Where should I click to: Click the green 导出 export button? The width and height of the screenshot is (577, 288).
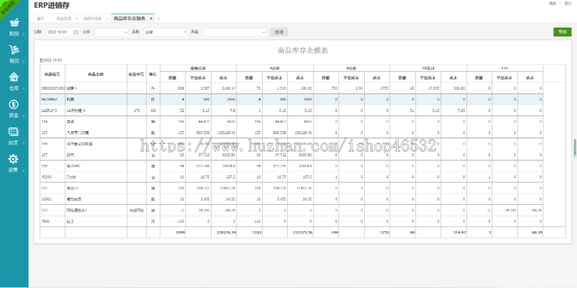coord(562,31)
